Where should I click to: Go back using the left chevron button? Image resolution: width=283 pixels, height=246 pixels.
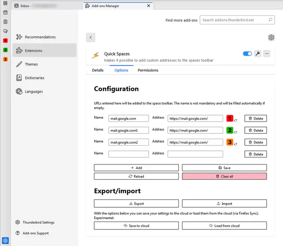91,37
